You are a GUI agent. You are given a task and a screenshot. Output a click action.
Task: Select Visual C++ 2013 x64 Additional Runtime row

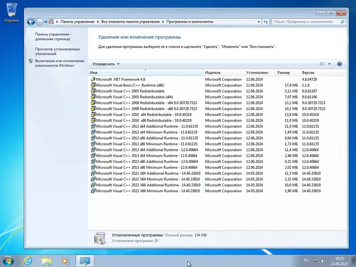214,150
